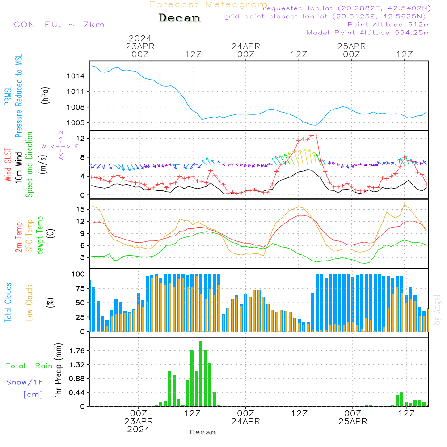
Task: Click the 'requested lon,lat (20.2882E, 42.5402N)' text
Action: click(347, 8)
